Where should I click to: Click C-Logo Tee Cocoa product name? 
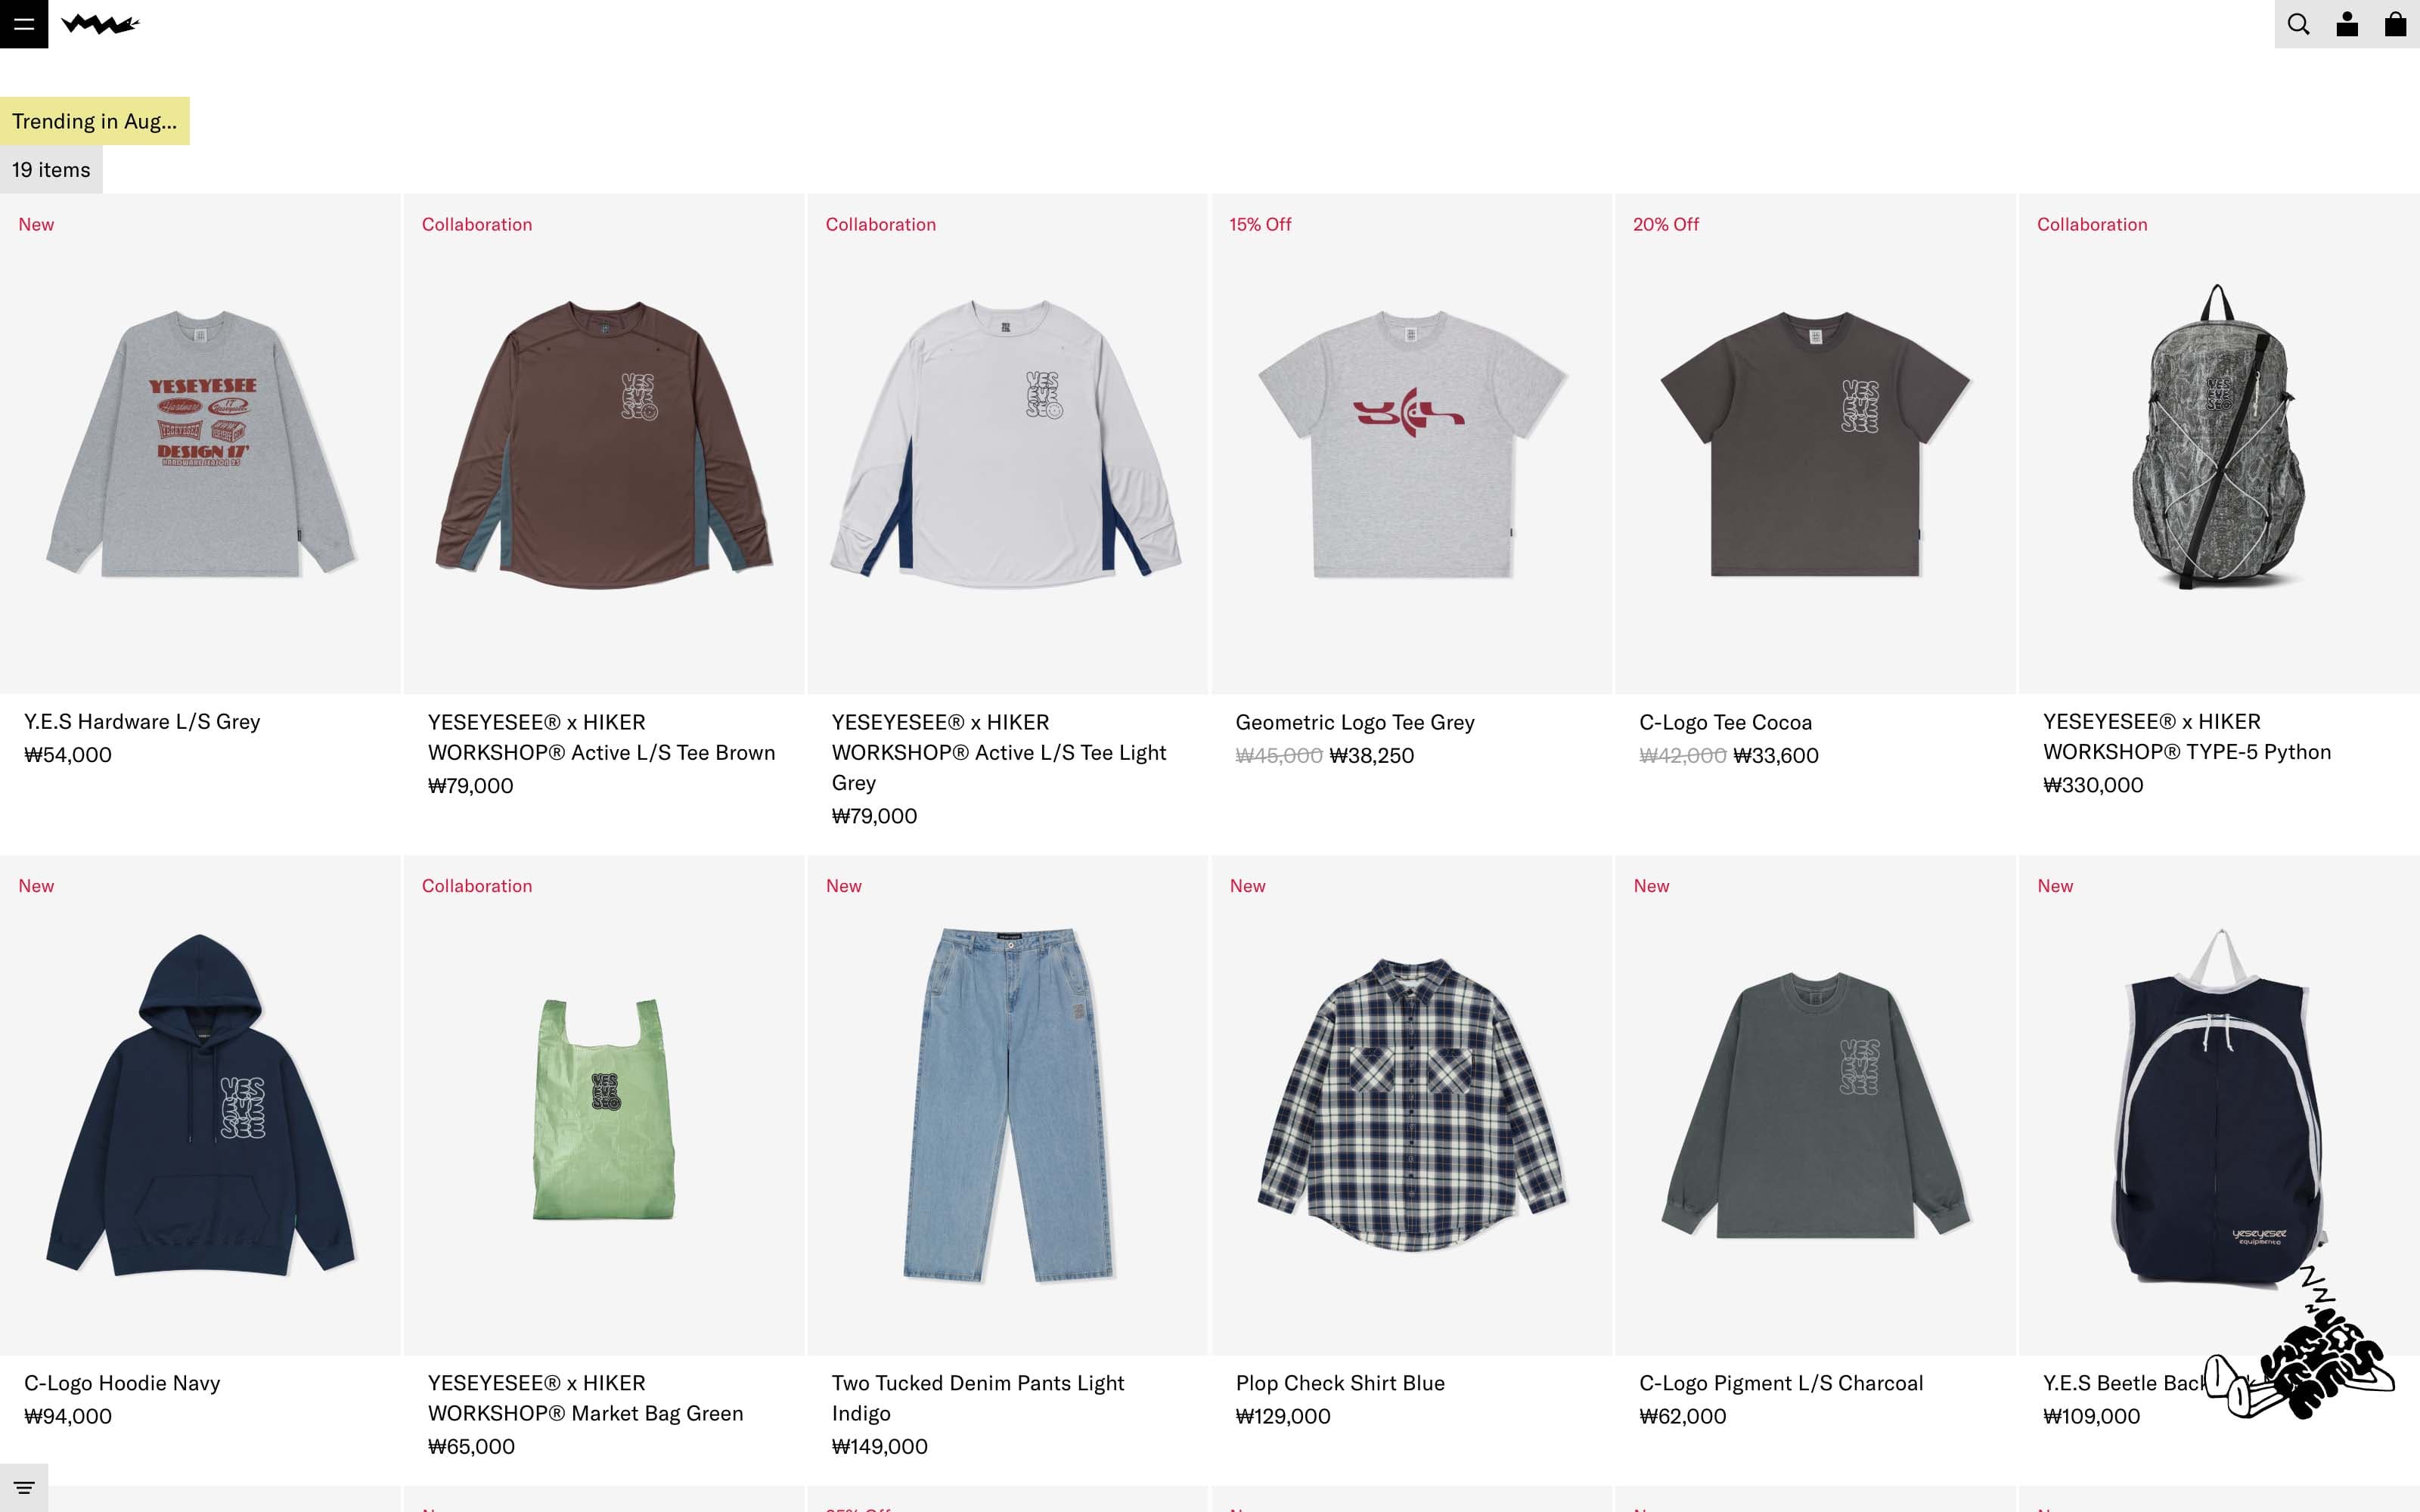(x=1725, y=722)
